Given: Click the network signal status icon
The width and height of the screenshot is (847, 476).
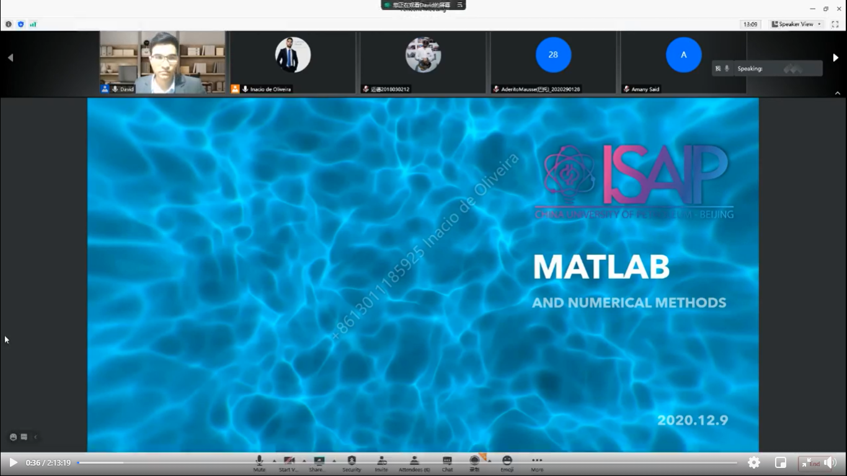Looking at the screenshot, I should tap(33, 24).
